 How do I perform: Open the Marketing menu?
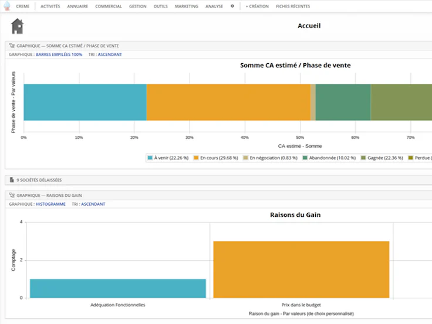[x=187, y=6]
